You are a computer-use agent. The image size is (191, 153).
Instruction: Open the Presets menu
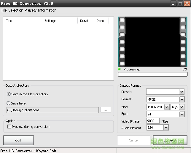(31, 10)
